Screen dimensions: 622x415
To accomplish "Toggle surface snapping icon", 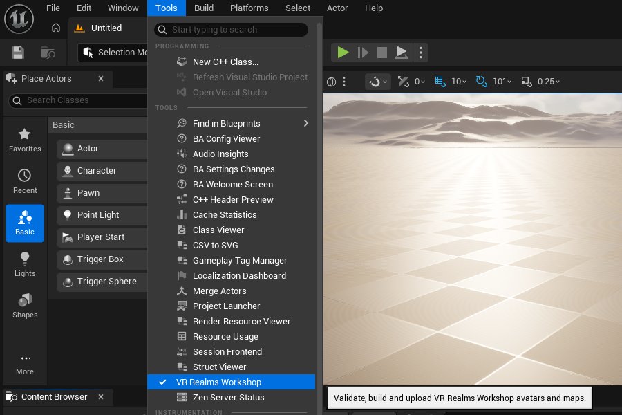I will 403,82.
